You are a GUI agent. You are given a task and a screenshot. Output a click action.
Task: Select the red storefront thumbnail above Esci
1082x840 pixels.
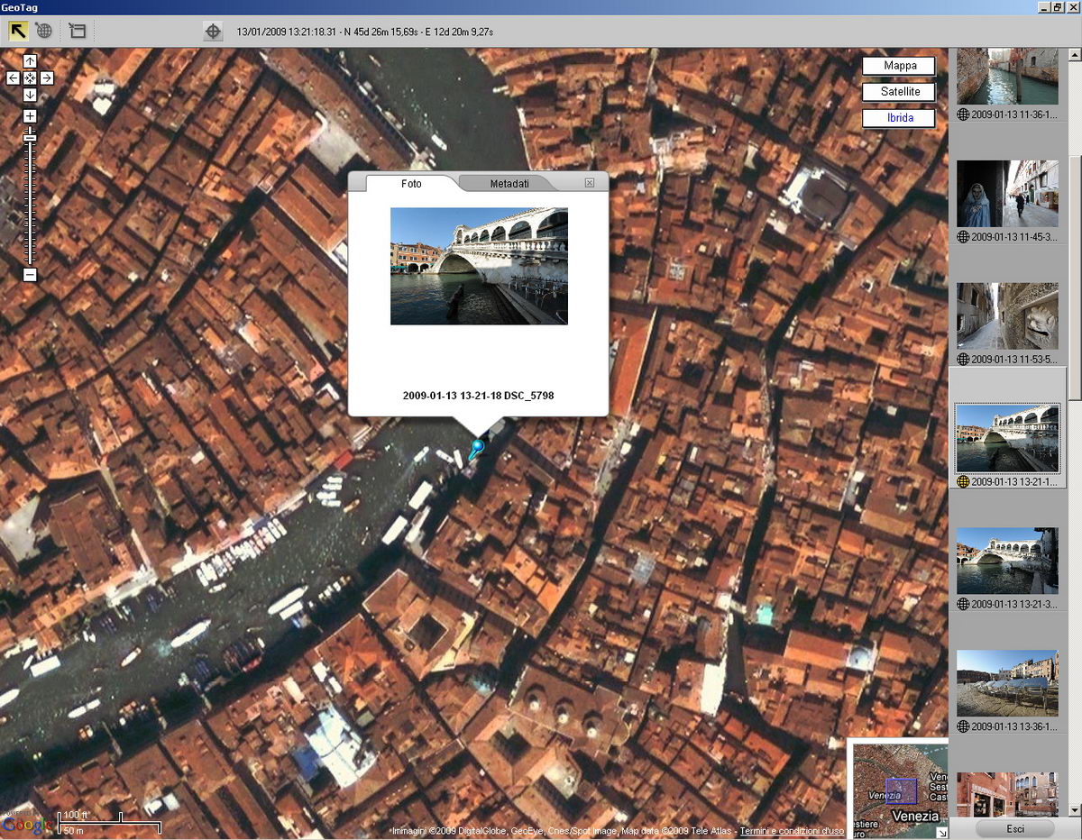pyautogui.click(x=1007, y=794)
